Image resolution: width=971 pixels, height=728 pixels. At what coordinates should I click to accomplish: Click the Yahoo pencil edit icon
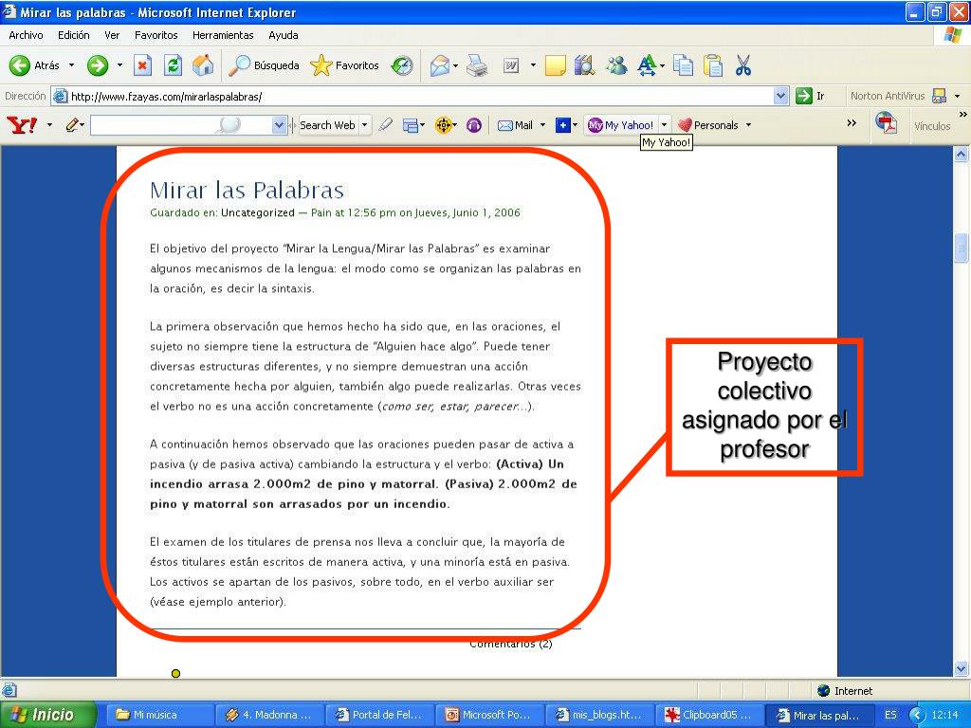point(72,125)
